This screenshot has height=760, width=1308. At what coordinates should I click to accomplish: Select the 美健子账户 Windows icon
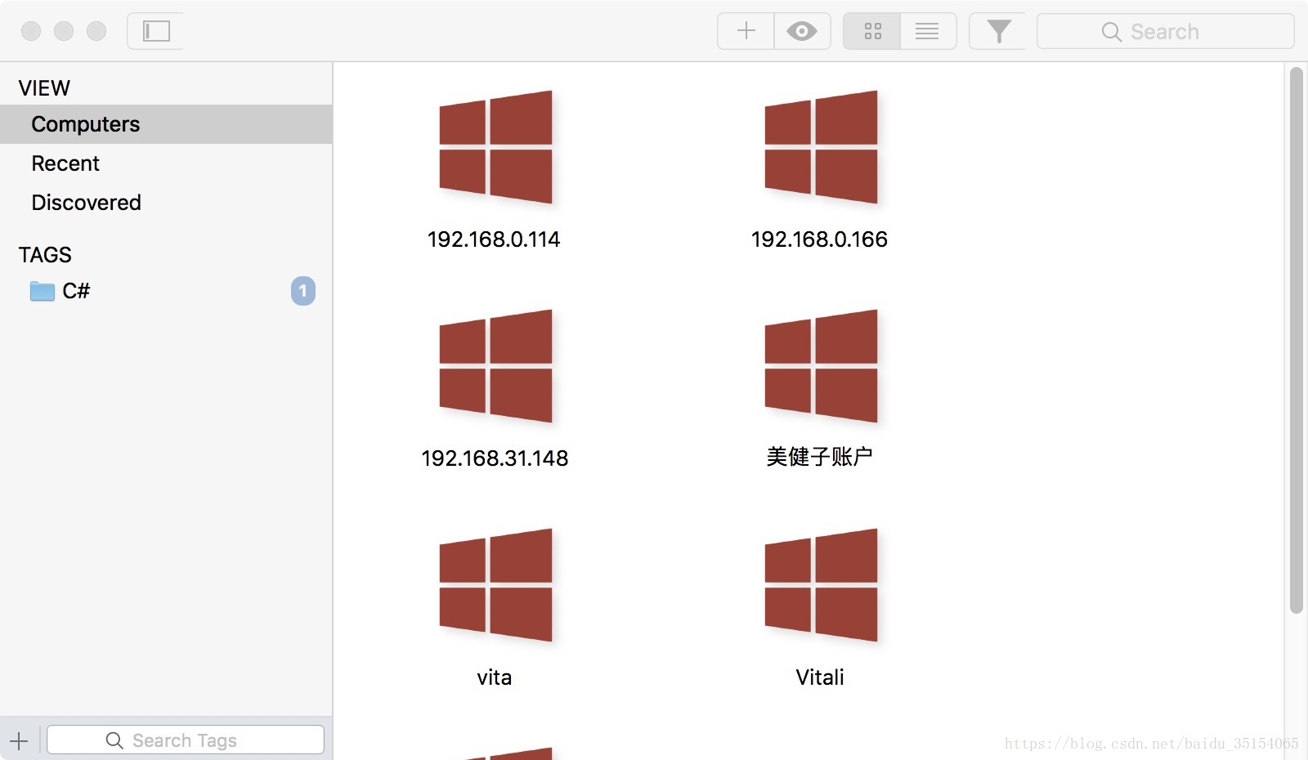[x=821, y=366]
